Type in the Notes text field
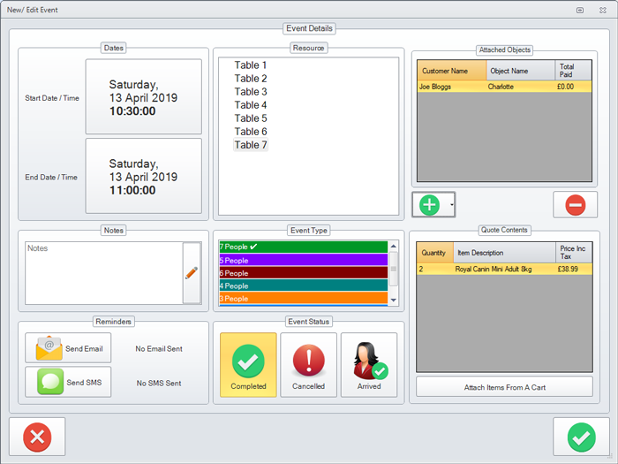The image size is (618, 464). [103, 272]
